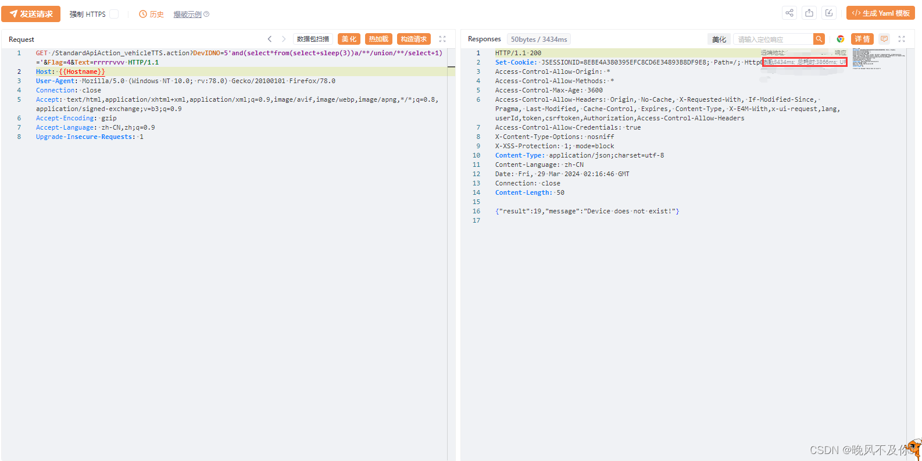Image resolution: width=922 pixels, height=461 pixels.
Task: Click X-XSS-Protection response header
Action: (555, 146)
